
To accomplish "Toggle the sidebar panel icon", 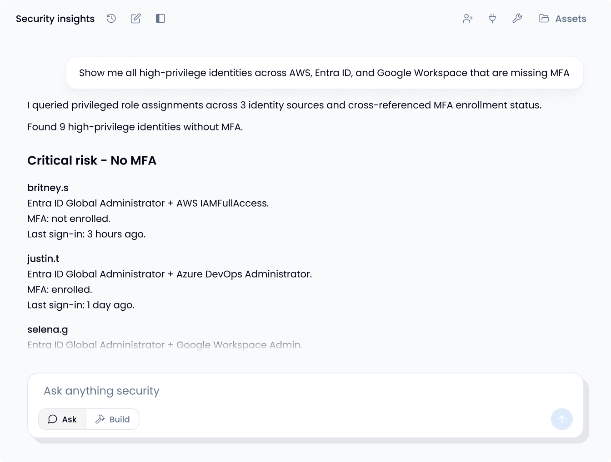I will click(x=160, y=19).
